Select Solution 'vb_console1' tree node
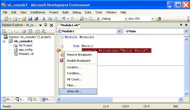 30,37
